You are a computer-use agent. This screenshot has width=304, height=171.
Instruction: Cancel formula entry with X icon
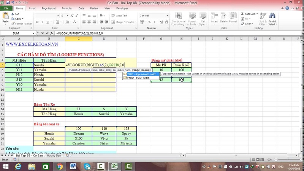(43, 33)
